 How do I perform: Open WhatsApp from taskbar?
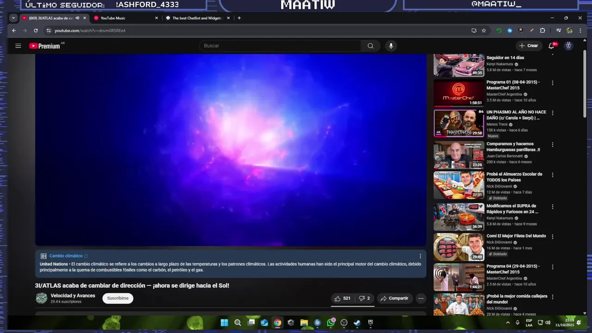point(331,323)
